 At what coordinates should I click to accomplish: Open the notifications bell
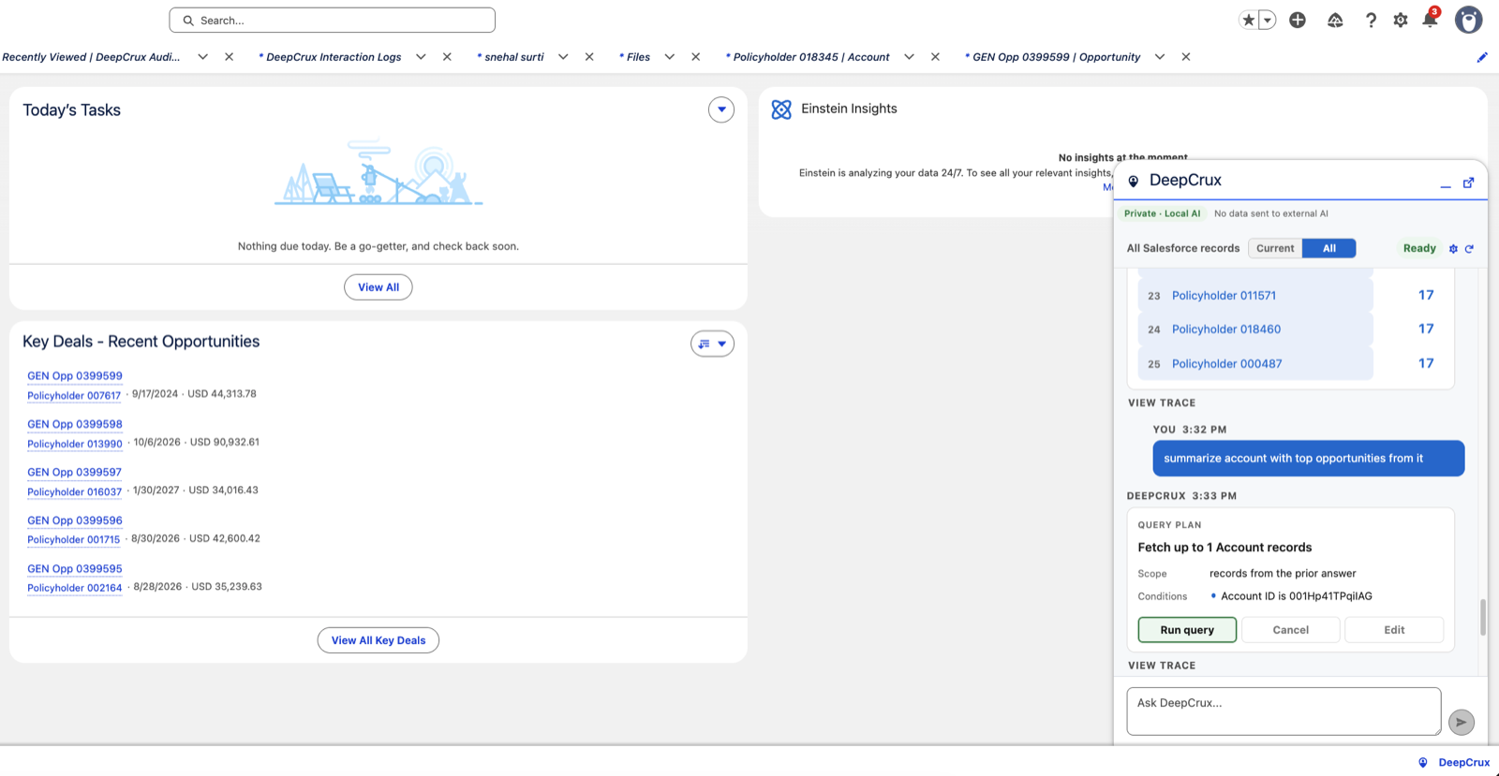tap(1430, 19)
